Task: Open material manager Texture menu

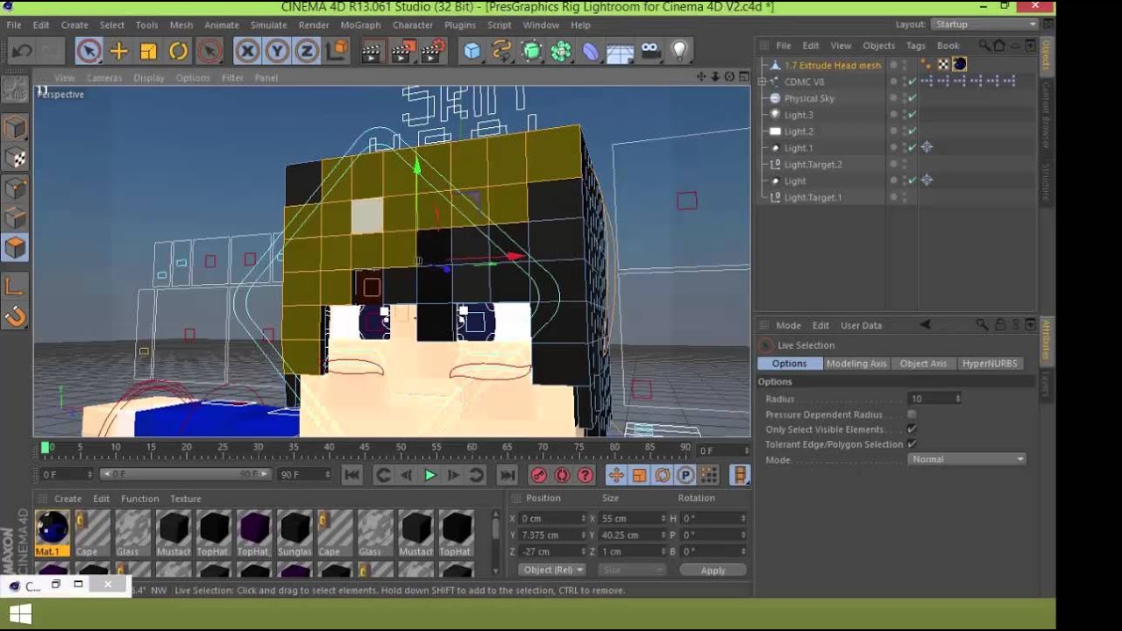Action: coord(185,499)
